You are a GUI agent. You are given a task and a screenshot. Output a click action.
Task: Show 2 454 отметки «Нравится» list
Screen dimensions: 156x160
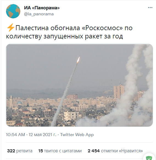pyautogui.click(x=115, y=151)
